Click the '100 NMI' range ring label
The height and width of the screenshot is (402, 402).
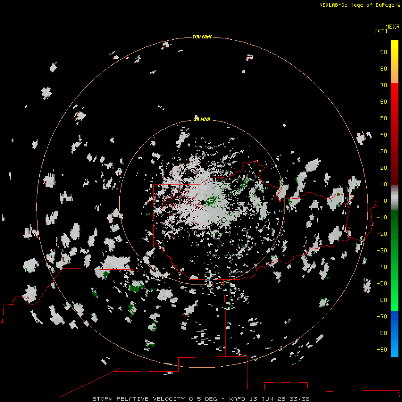(x=202, y=37)
